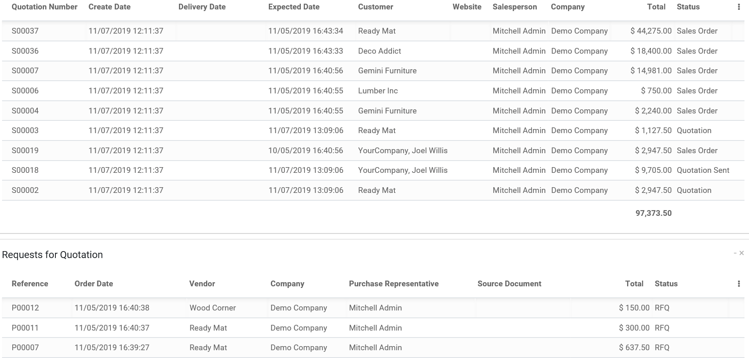Sort quotations by Status column header
This screenshot has width=749, height=358.
click(688, 7)
